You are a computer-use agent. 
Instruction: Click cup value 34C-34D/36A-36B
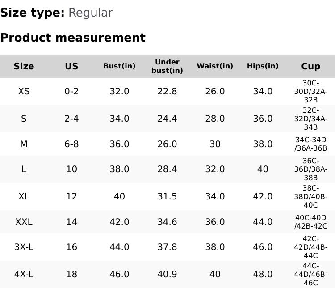(310, 144)
